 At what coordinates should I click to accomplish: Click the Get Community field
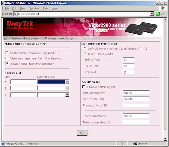click(136, 93)
